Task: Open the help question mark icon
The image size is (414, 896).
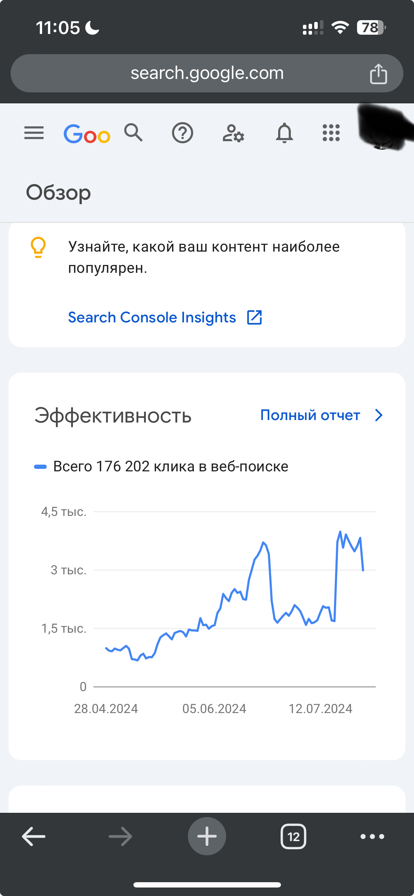Action: click(183, 133)
